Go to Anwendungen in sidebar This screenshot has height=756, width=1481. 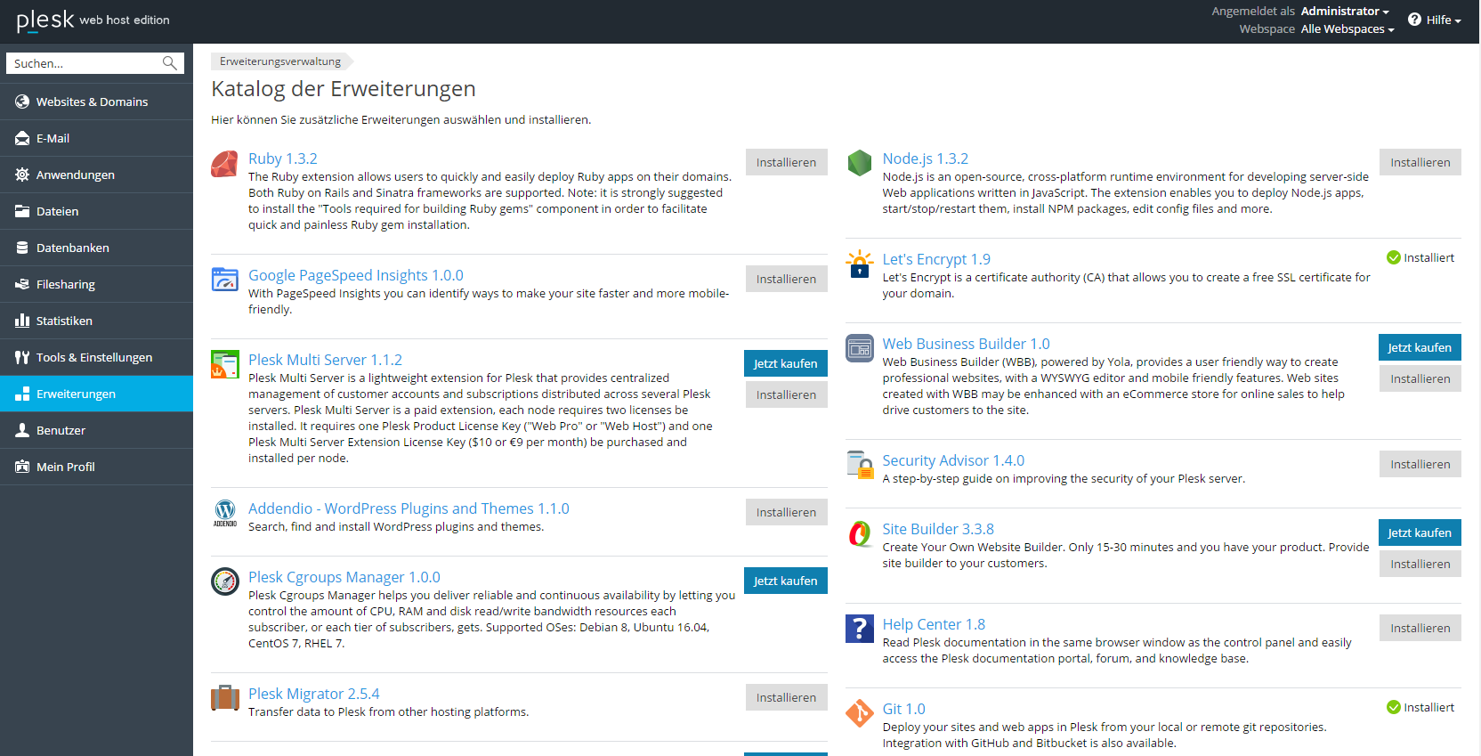pyautogui.click(x=96, y=175)
